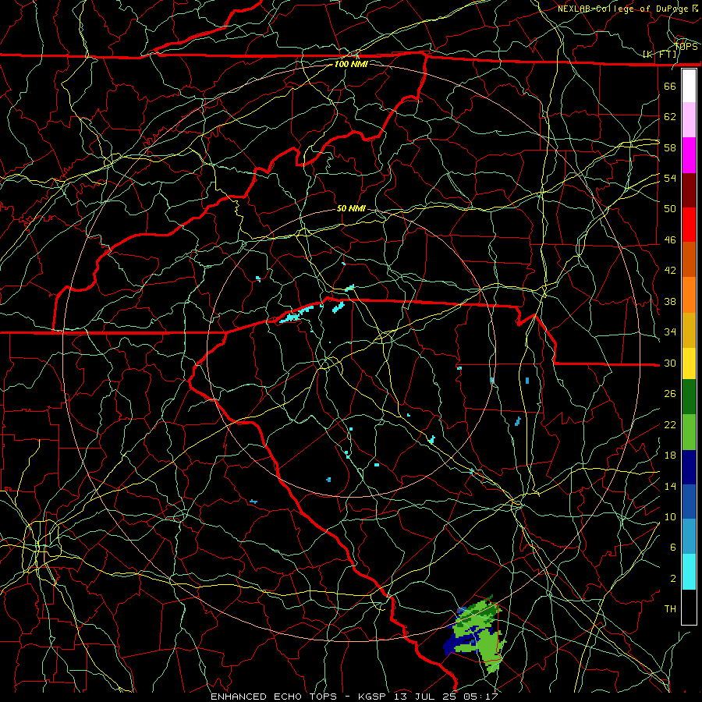Click the legend value '38'
Viewport: 702px width, 702px height.
[x=670, y=301]
